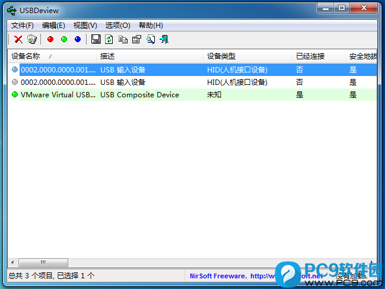This screenshot has width=385, height=289.
Task: Click the status bar item count text
Action: coord(52,276)
